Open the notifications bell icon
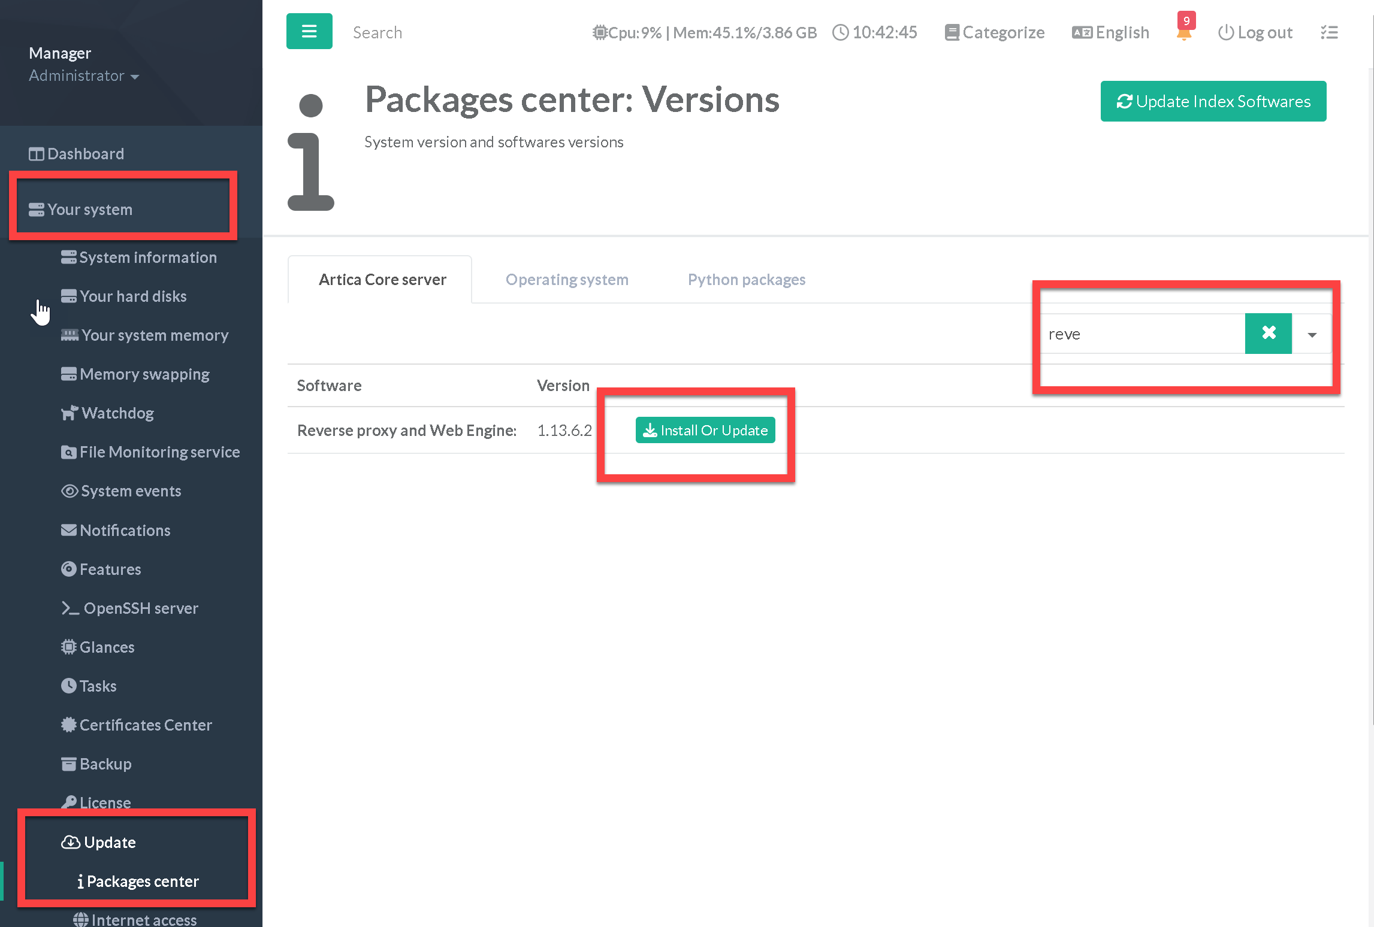The width and height of the screenshot is (1374, 927). [1183, 32]
